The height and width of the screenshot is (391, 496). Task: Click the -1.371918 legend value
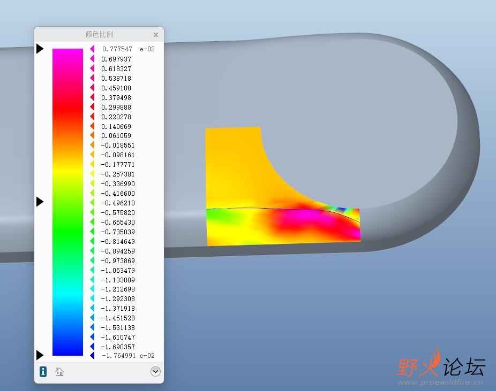click(118, 308)
